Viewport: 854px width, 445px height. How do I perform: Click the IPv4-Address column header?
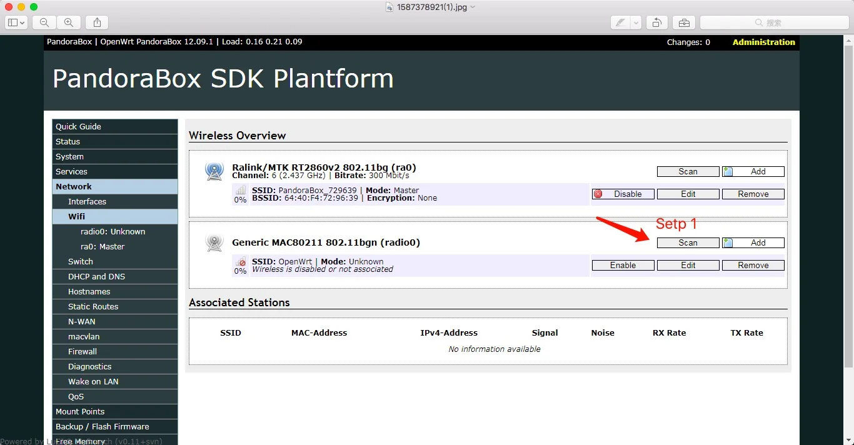coord(449,332)
